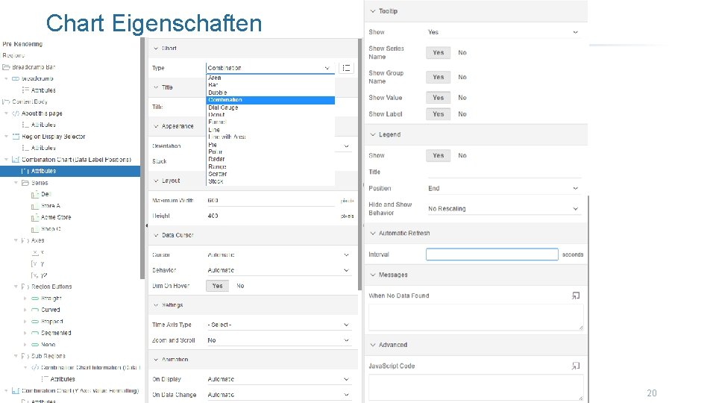Choose Scatter from chart type list
The image size is (716, 403).
click(271, 174)
